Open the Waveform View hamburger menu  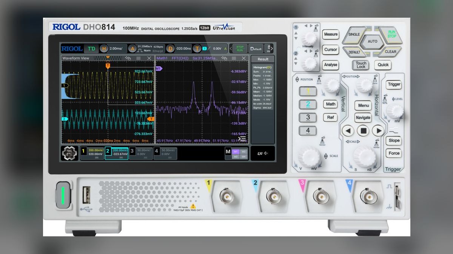click(x=139, y=58)
